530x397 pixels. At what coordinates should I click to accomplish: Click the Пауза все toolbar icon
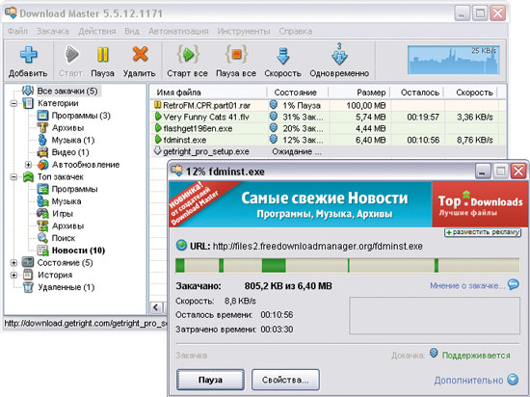point(236,54)
